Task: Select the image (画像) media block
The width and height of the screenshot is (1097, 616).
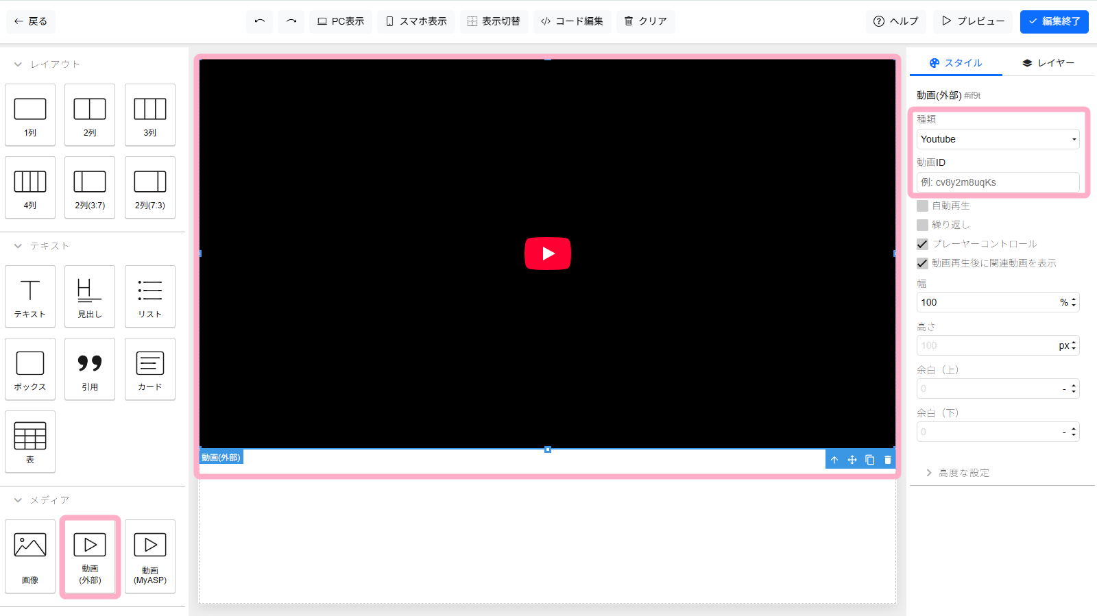Action: coord(30,556)
